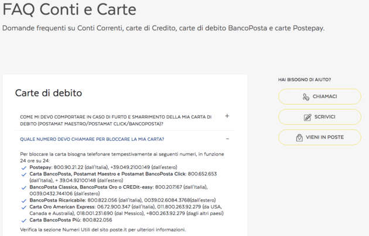Click the checkmark beside Carta Oro American Express
Viewport: 369px width, 236px height.
(x=24, y=207)
